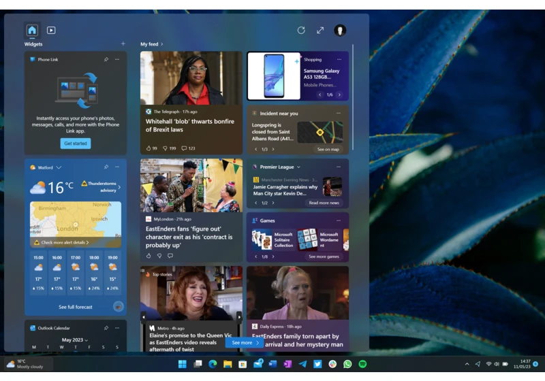The image size is (545, 381).
Task: Open the volume control in tray
Action: pyautogui.click(x=497, y=364)
